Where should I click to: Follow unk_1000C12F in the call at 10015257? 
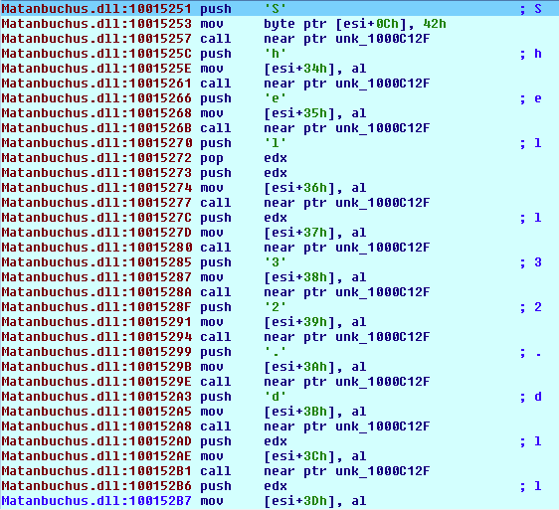pyautogui.click(x=383, y=39)
